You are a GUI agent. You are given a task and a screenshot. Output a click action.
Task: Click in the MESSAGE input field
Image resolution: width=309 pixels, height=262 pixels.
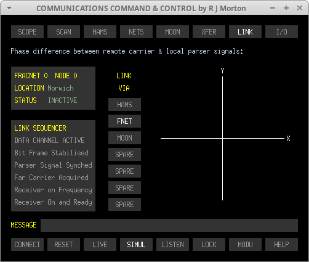pos(169,225)
